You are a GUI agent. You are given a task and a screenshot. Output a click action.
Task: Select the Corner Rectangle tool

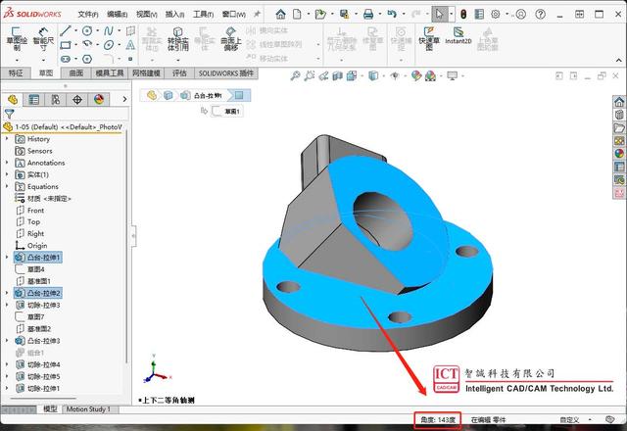tap(66, 45)
